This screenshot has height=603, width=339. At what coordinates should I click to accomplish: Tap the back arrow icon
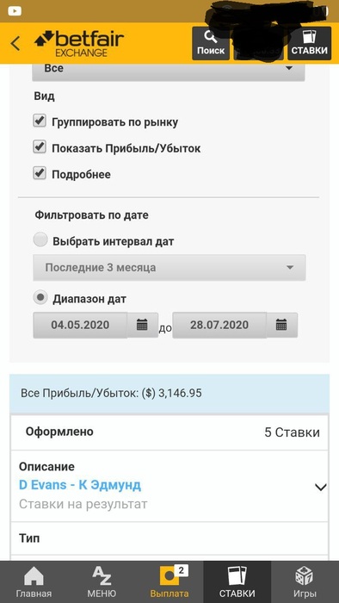(15, 43)
